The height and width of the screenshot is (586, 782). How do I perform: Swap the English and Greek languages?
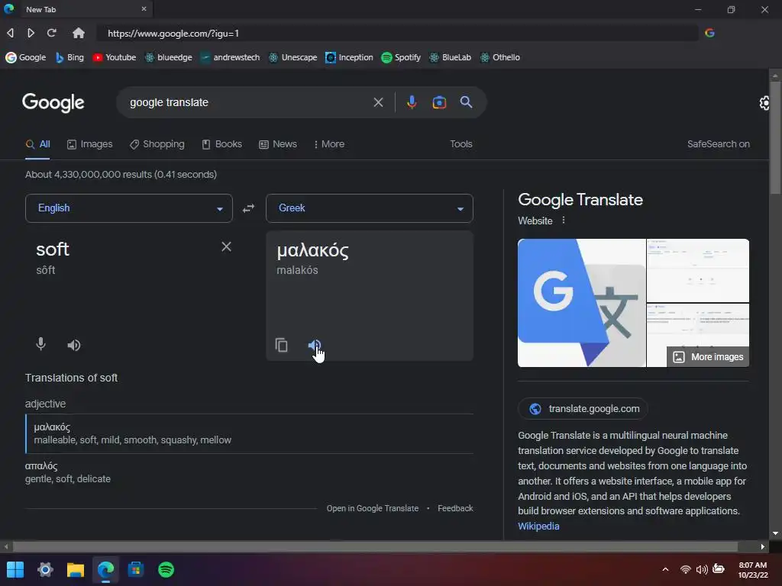click(248, 208)
